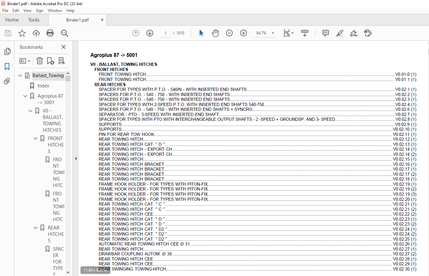
Task: Click PIN FOR REAR TOW HOOK entry
Action: [x=257, y=134]
